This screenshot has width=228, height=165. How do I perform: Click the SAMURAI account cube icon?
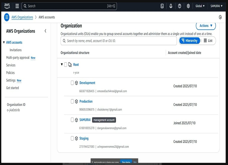(x=76, y=120)
